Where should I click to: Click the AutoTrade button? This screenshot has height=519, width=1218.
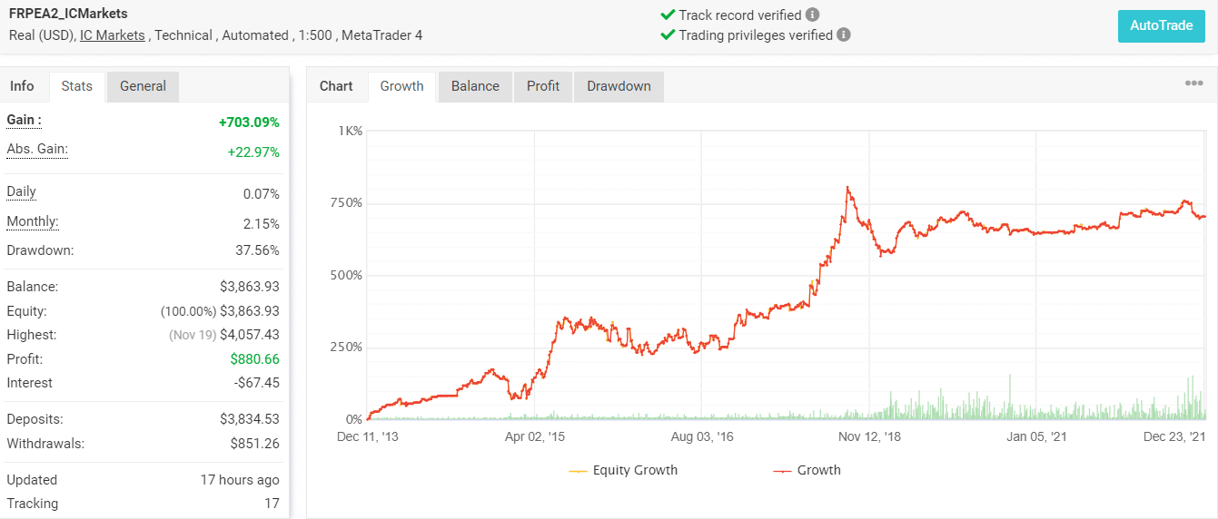(x=1161, y=25)
